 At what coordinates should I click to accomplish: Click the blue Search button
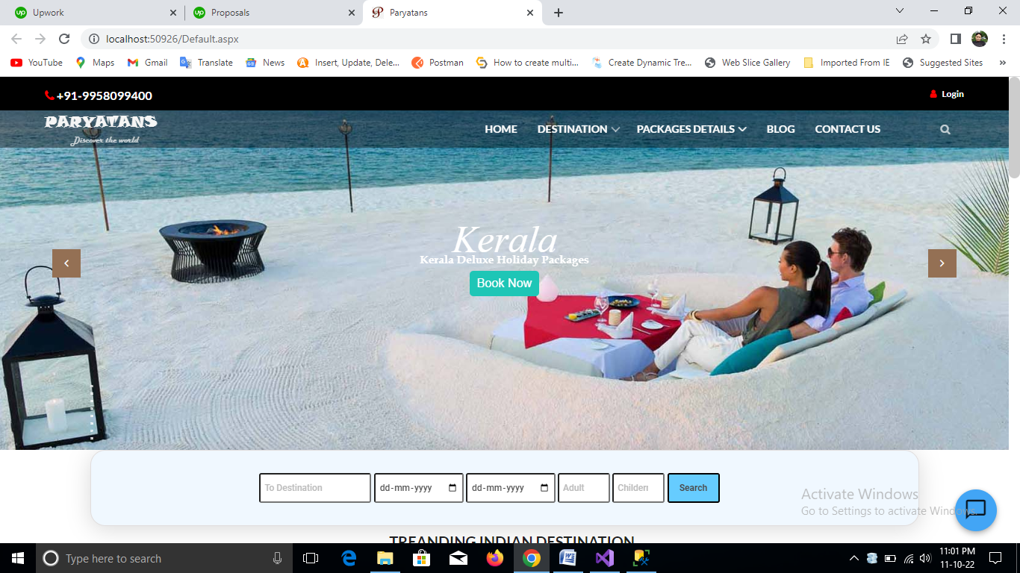click(693, 488)
